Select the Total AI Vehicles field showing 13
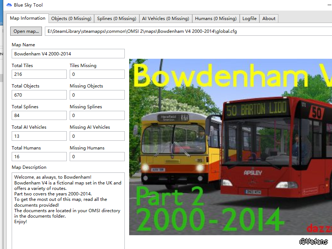 (39, 136)
